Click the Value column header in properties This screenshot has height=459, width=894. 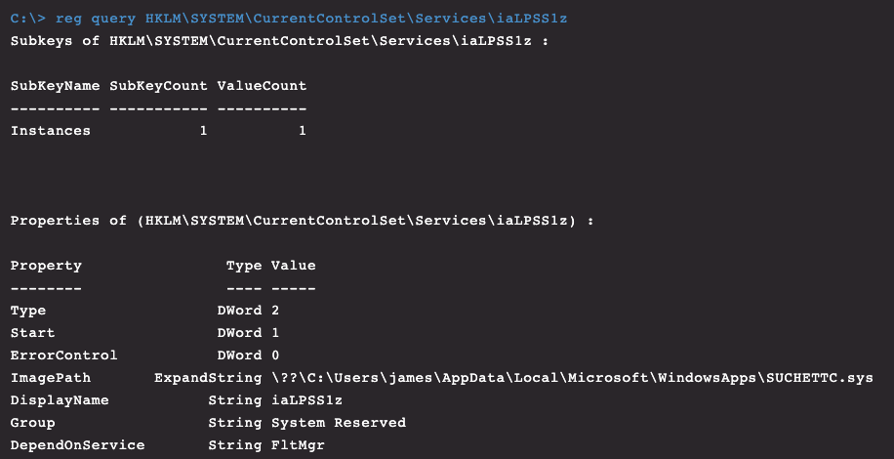293,266
